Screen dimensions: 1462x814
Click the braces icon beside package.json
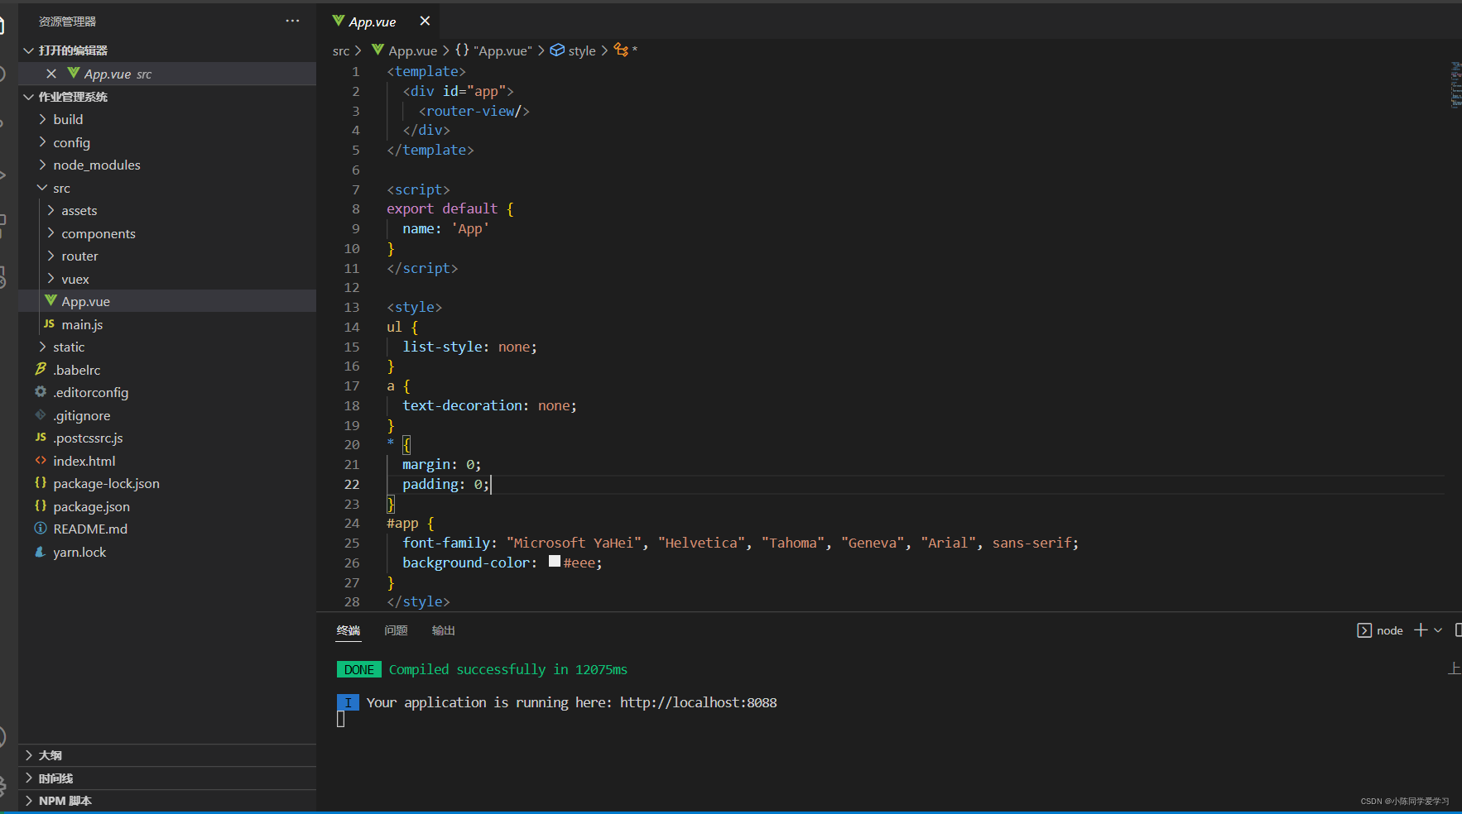click(41, 505)
